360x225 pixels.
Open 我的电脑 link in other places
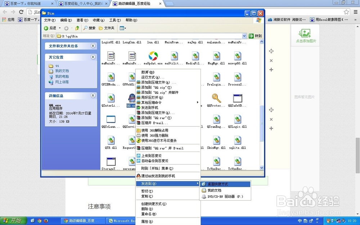62,76
